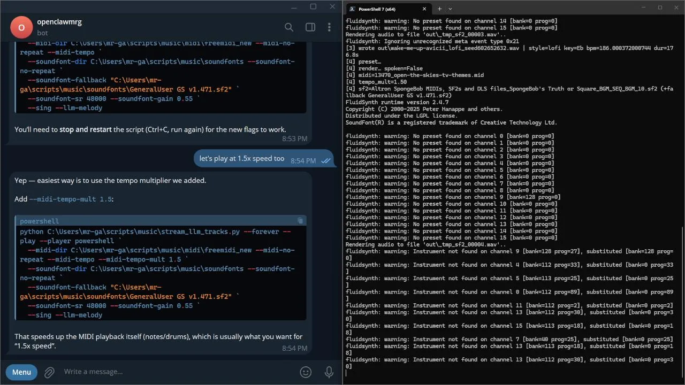This screenshot has height=385, width=685.
Task: Click the inline code '--midi-tempo-mult 1.5'
Action: coord(71,199)
